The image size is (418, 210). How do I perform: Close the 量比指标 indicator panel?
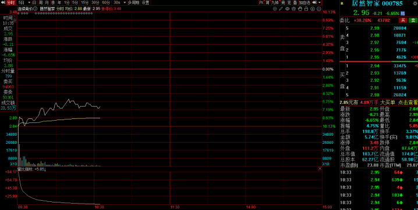pyautogui.click(x=320, y=169)
